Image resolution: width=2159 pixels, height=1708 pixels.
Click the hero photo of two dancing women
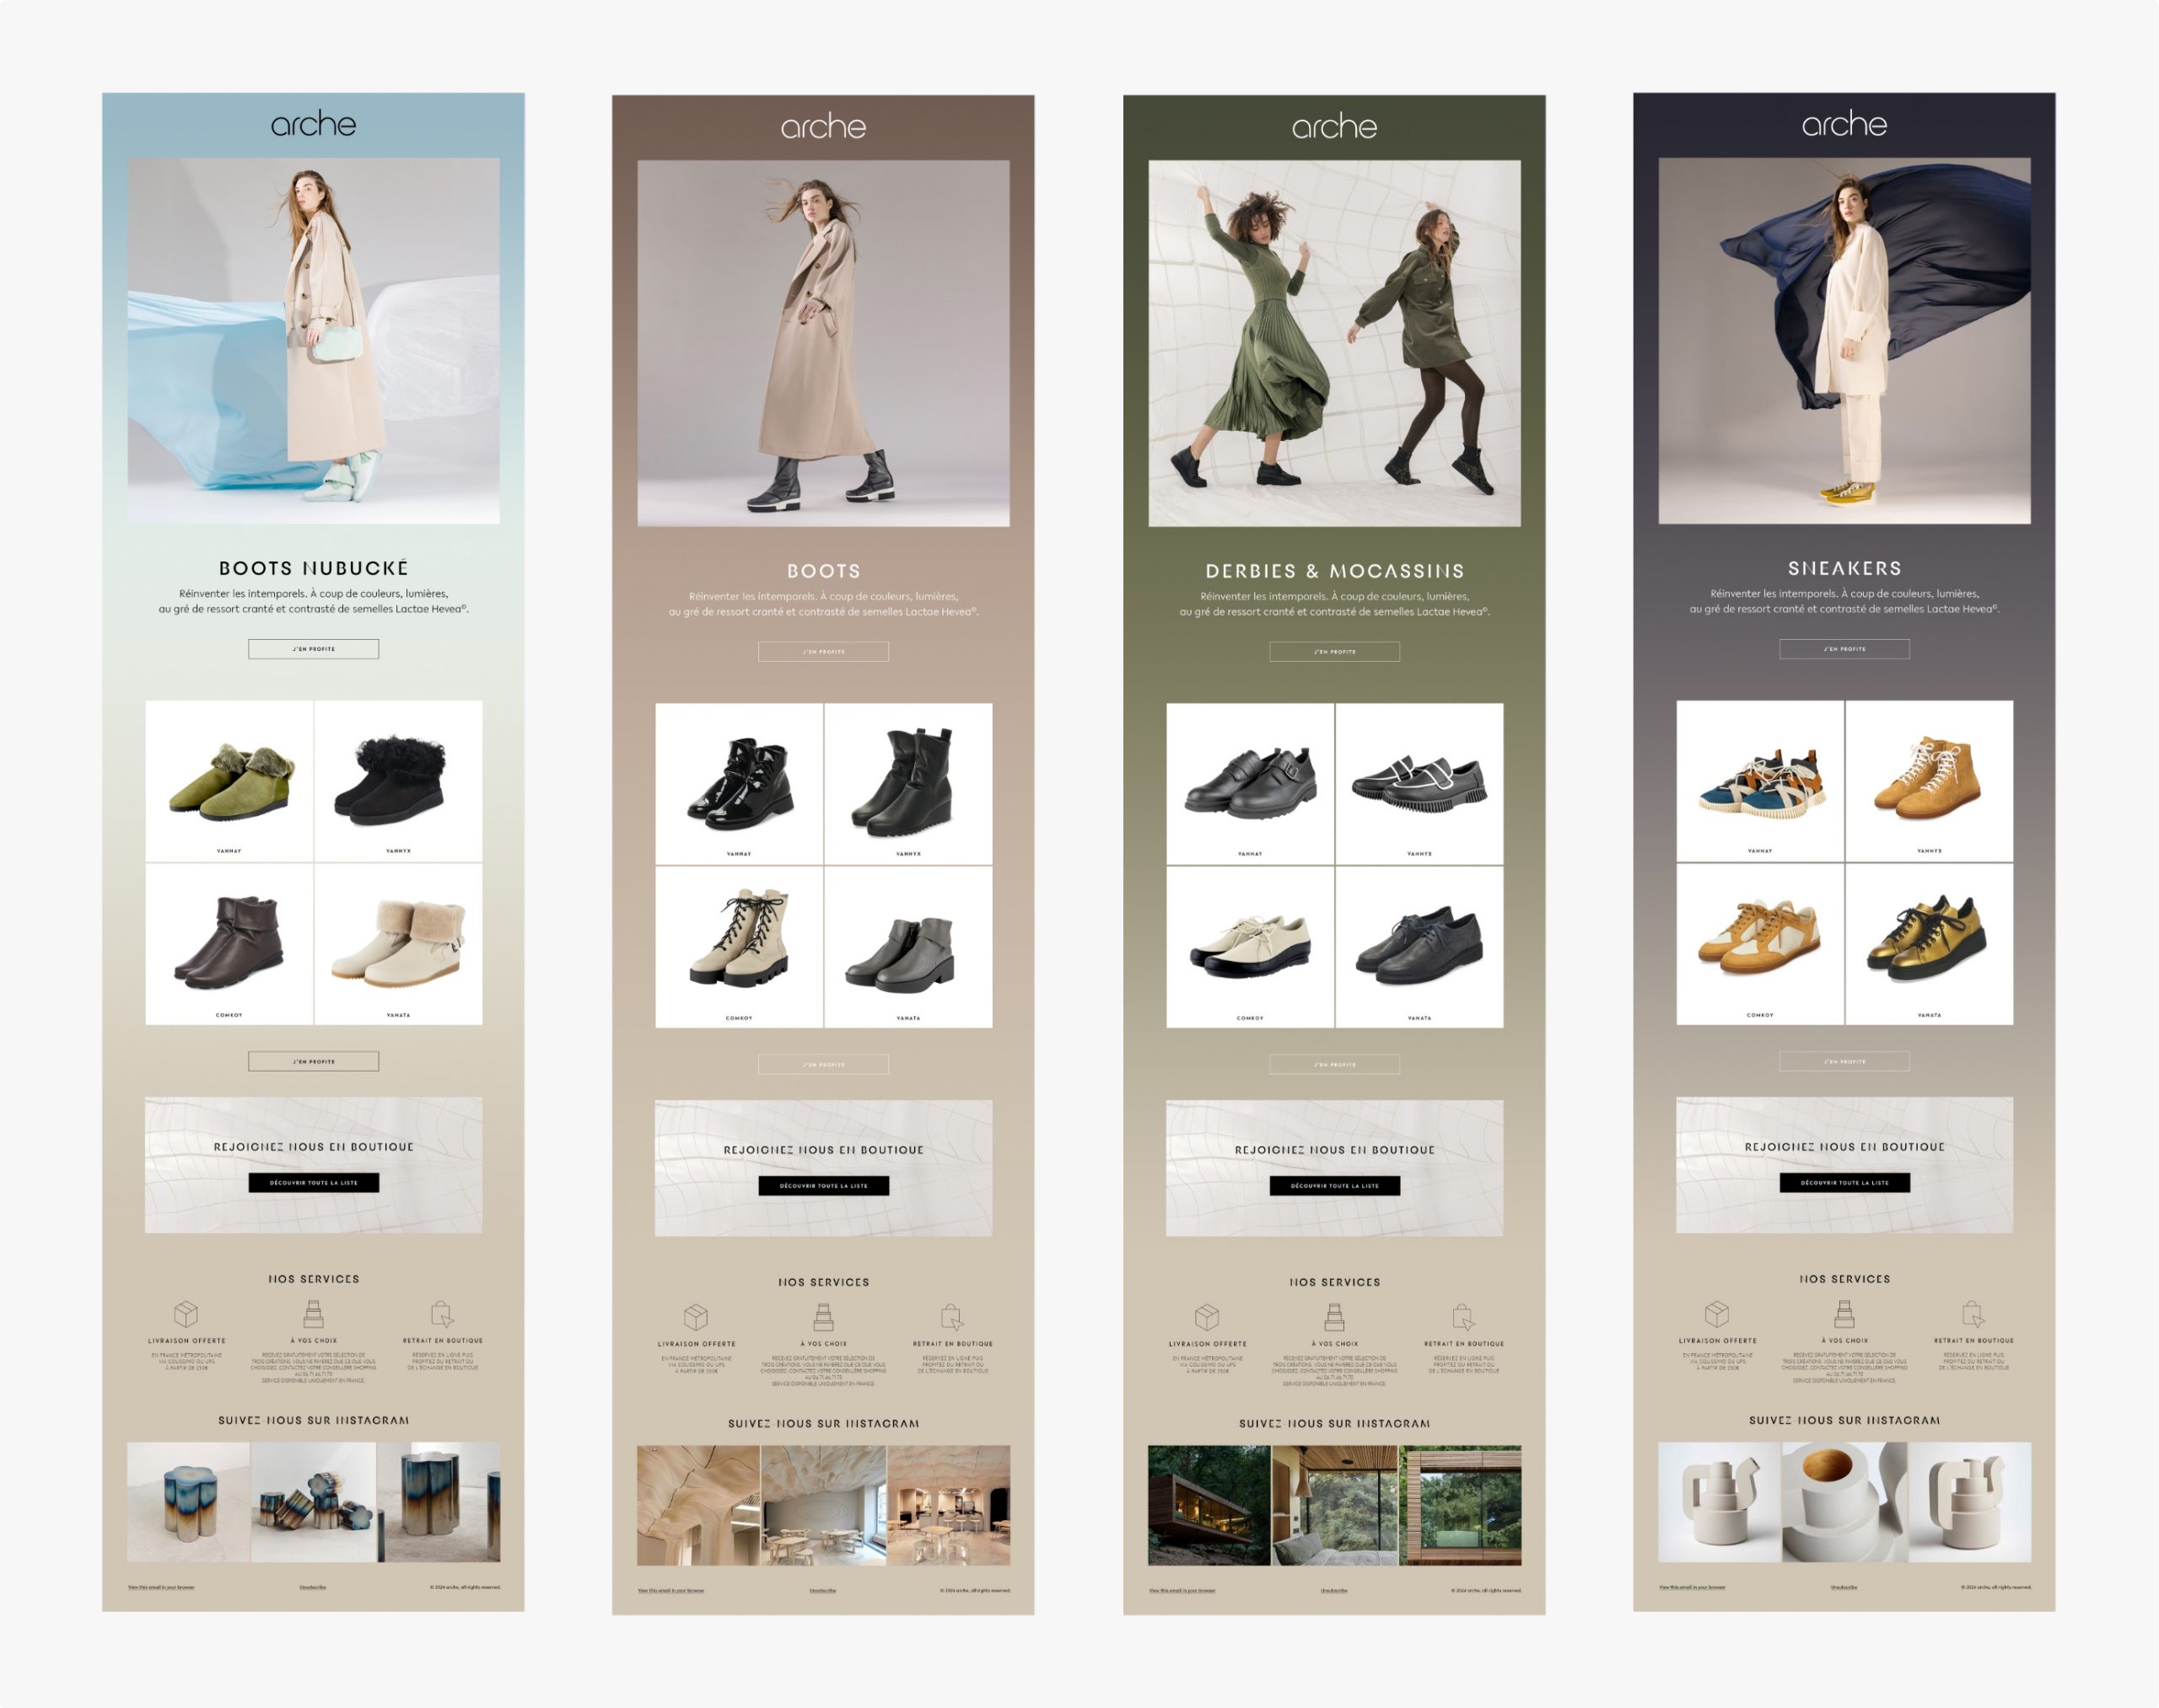[x=1333, y=343]
